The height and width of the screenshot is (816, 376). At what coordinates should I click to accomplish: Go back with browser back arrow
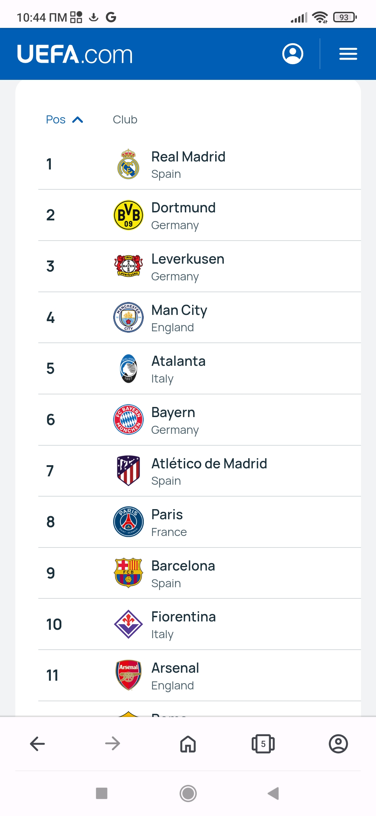(x=38, y=744)
